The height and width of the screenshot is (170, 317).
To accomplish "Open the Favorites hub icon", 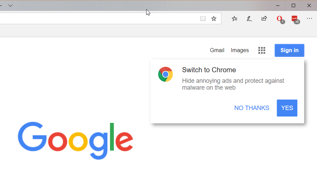I will coord(234,19).
